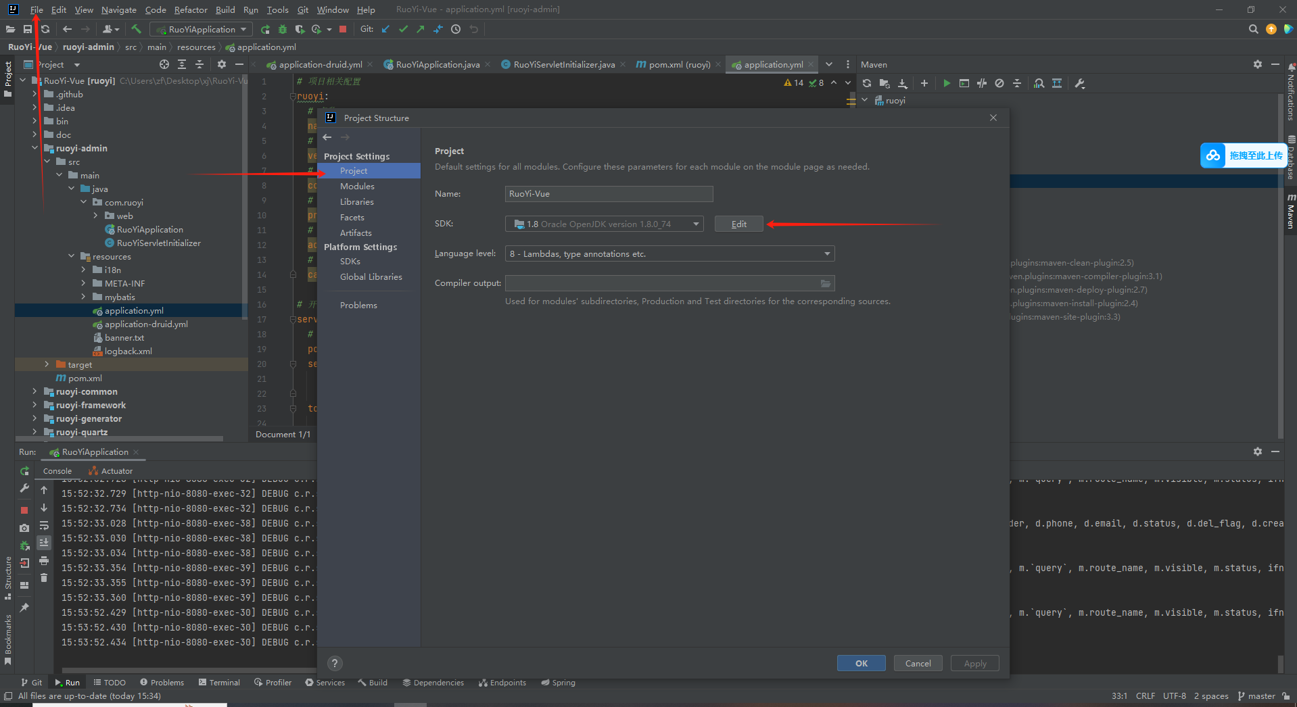The width and height of the screenshot is (1297, 707).
Task: Open Git Show History clock icon
Action: (x=456, y=29)
